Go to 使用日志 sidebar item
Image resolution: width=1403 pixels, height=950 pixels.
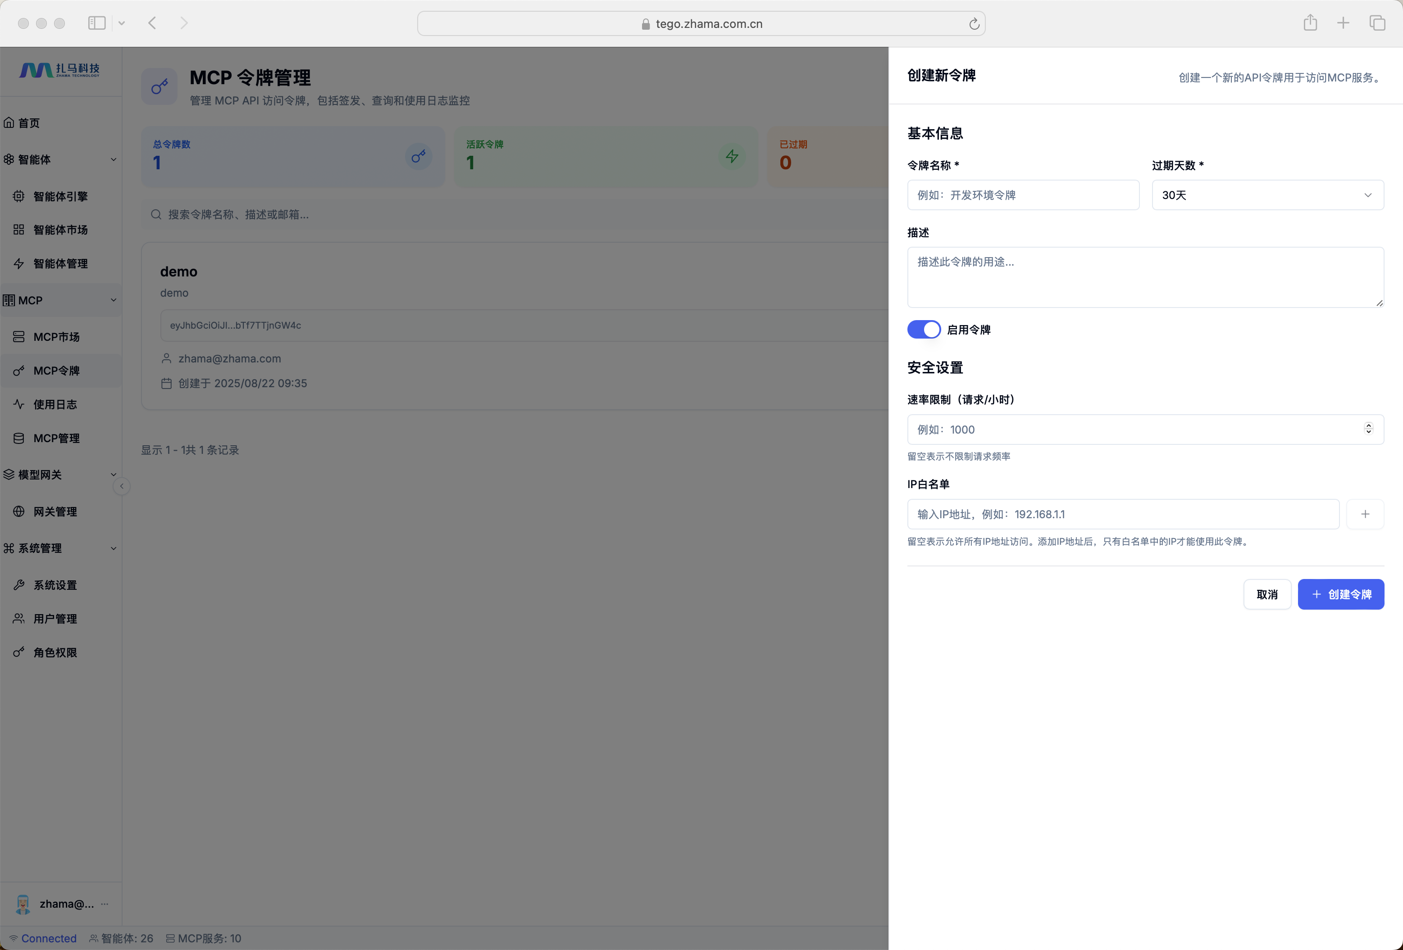coord(55,404)
